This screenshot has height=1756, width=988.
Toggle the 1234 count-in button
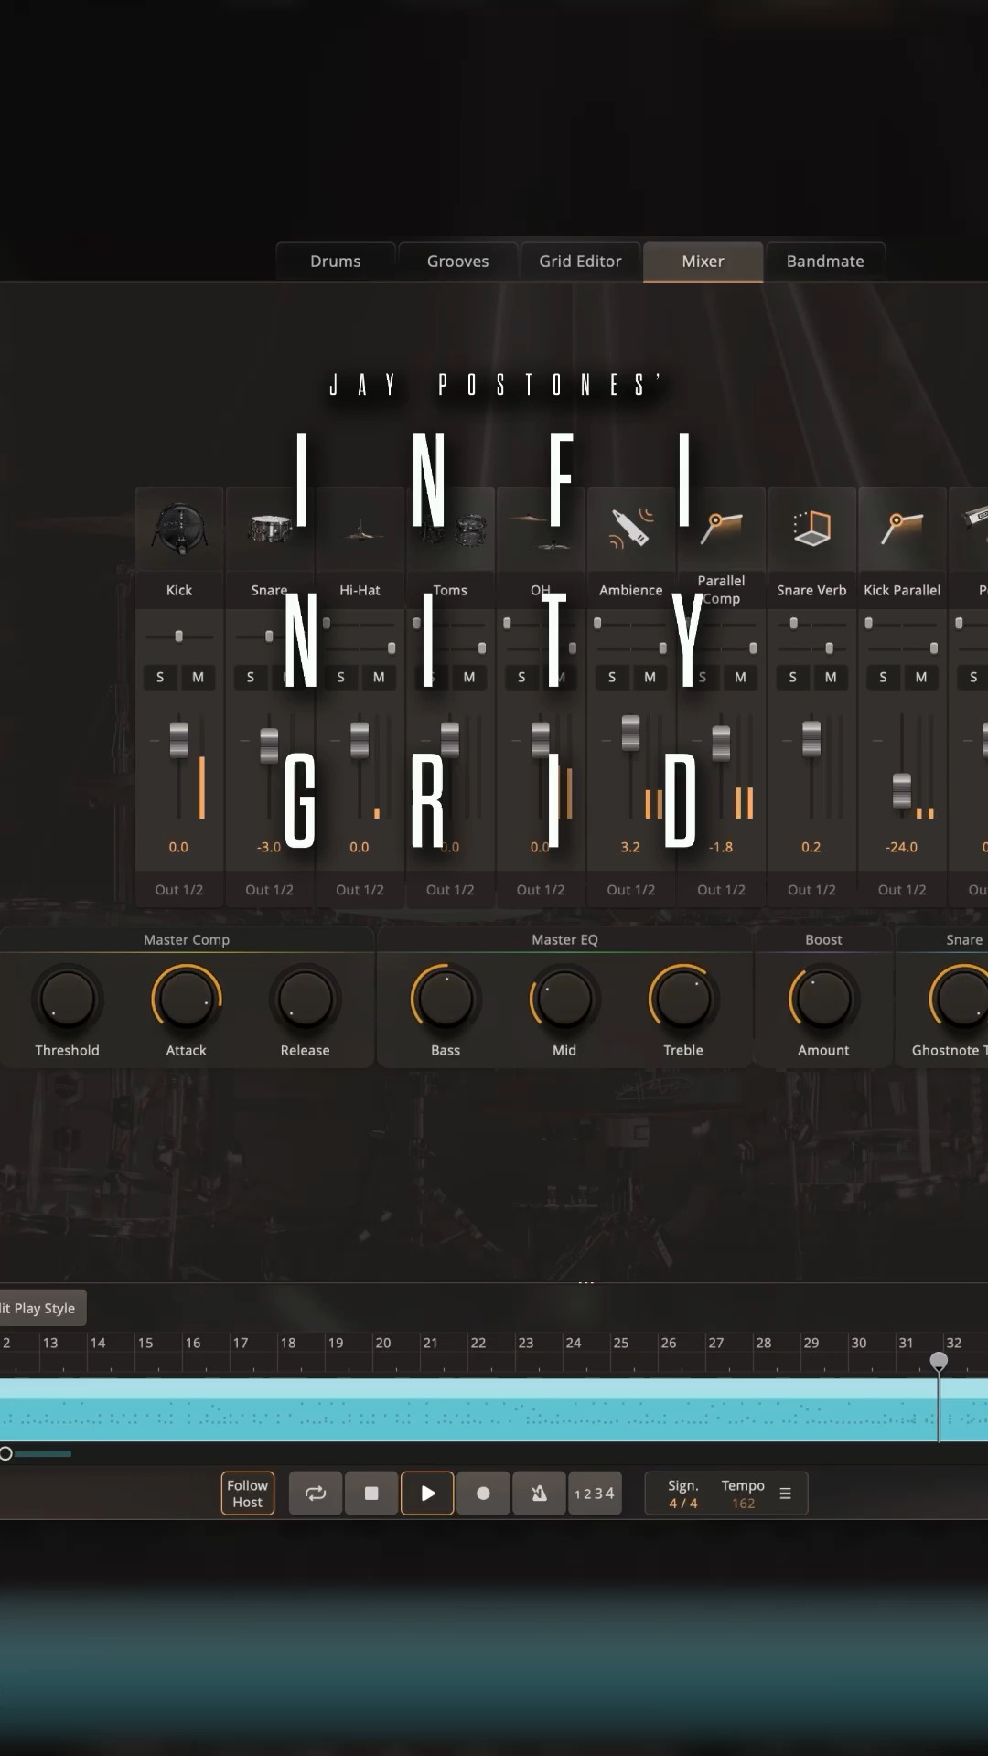pyautogui.click(x=595, y=1494)
